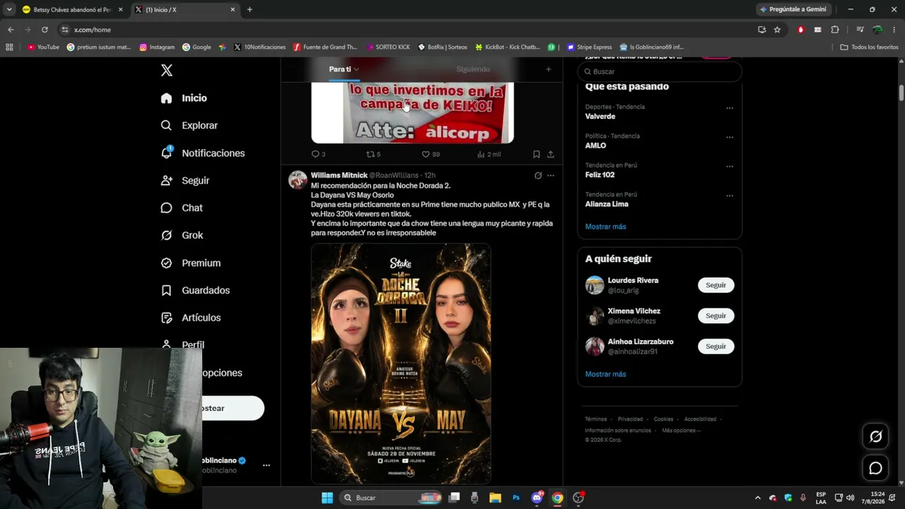Click the taskbar volume icon
The image size is (905, 509).
click(850, 498)
